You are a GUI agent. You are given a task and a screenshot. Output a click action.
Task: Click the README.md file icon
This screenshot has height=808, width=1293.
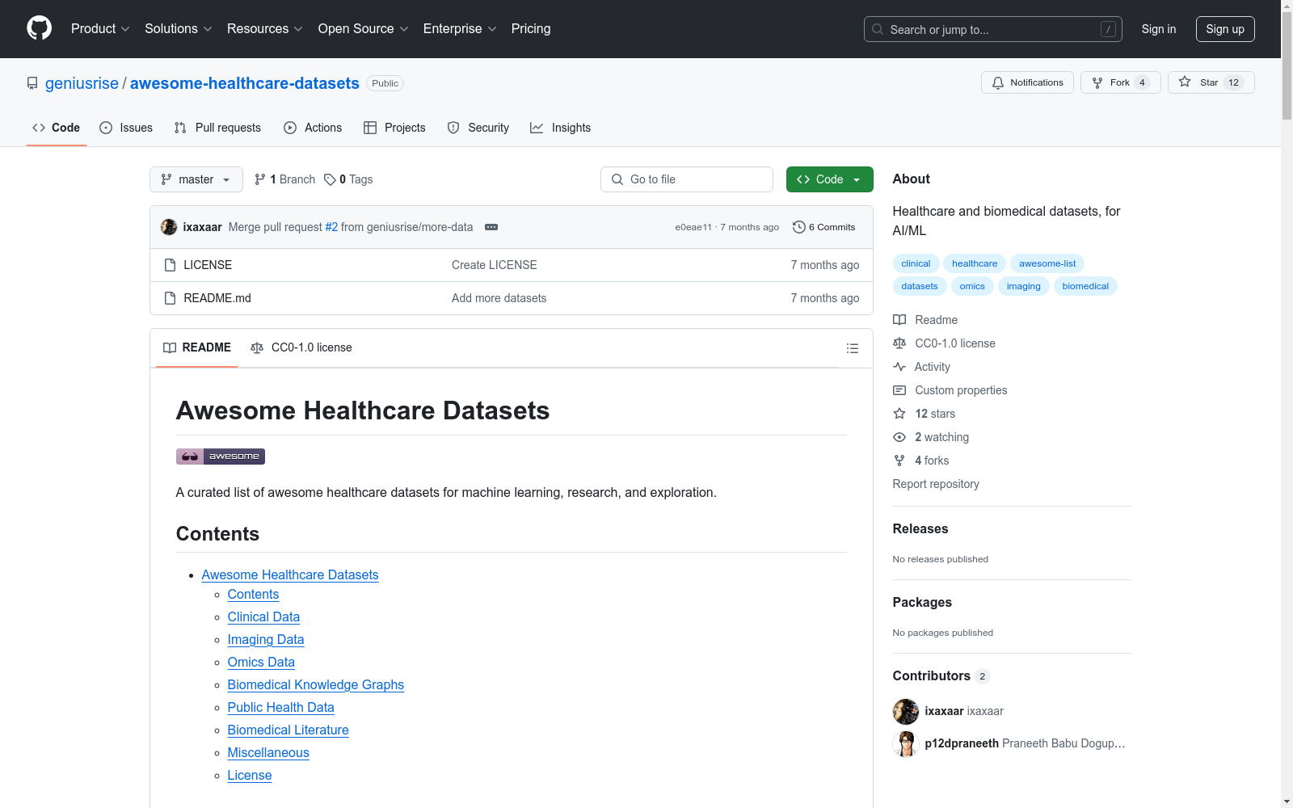(x=170, y=298)
